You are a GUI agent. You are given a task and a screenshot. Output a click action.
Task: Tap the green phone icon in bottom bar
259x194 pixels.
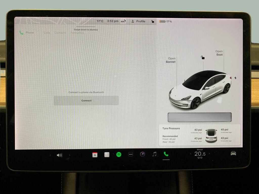166,154
